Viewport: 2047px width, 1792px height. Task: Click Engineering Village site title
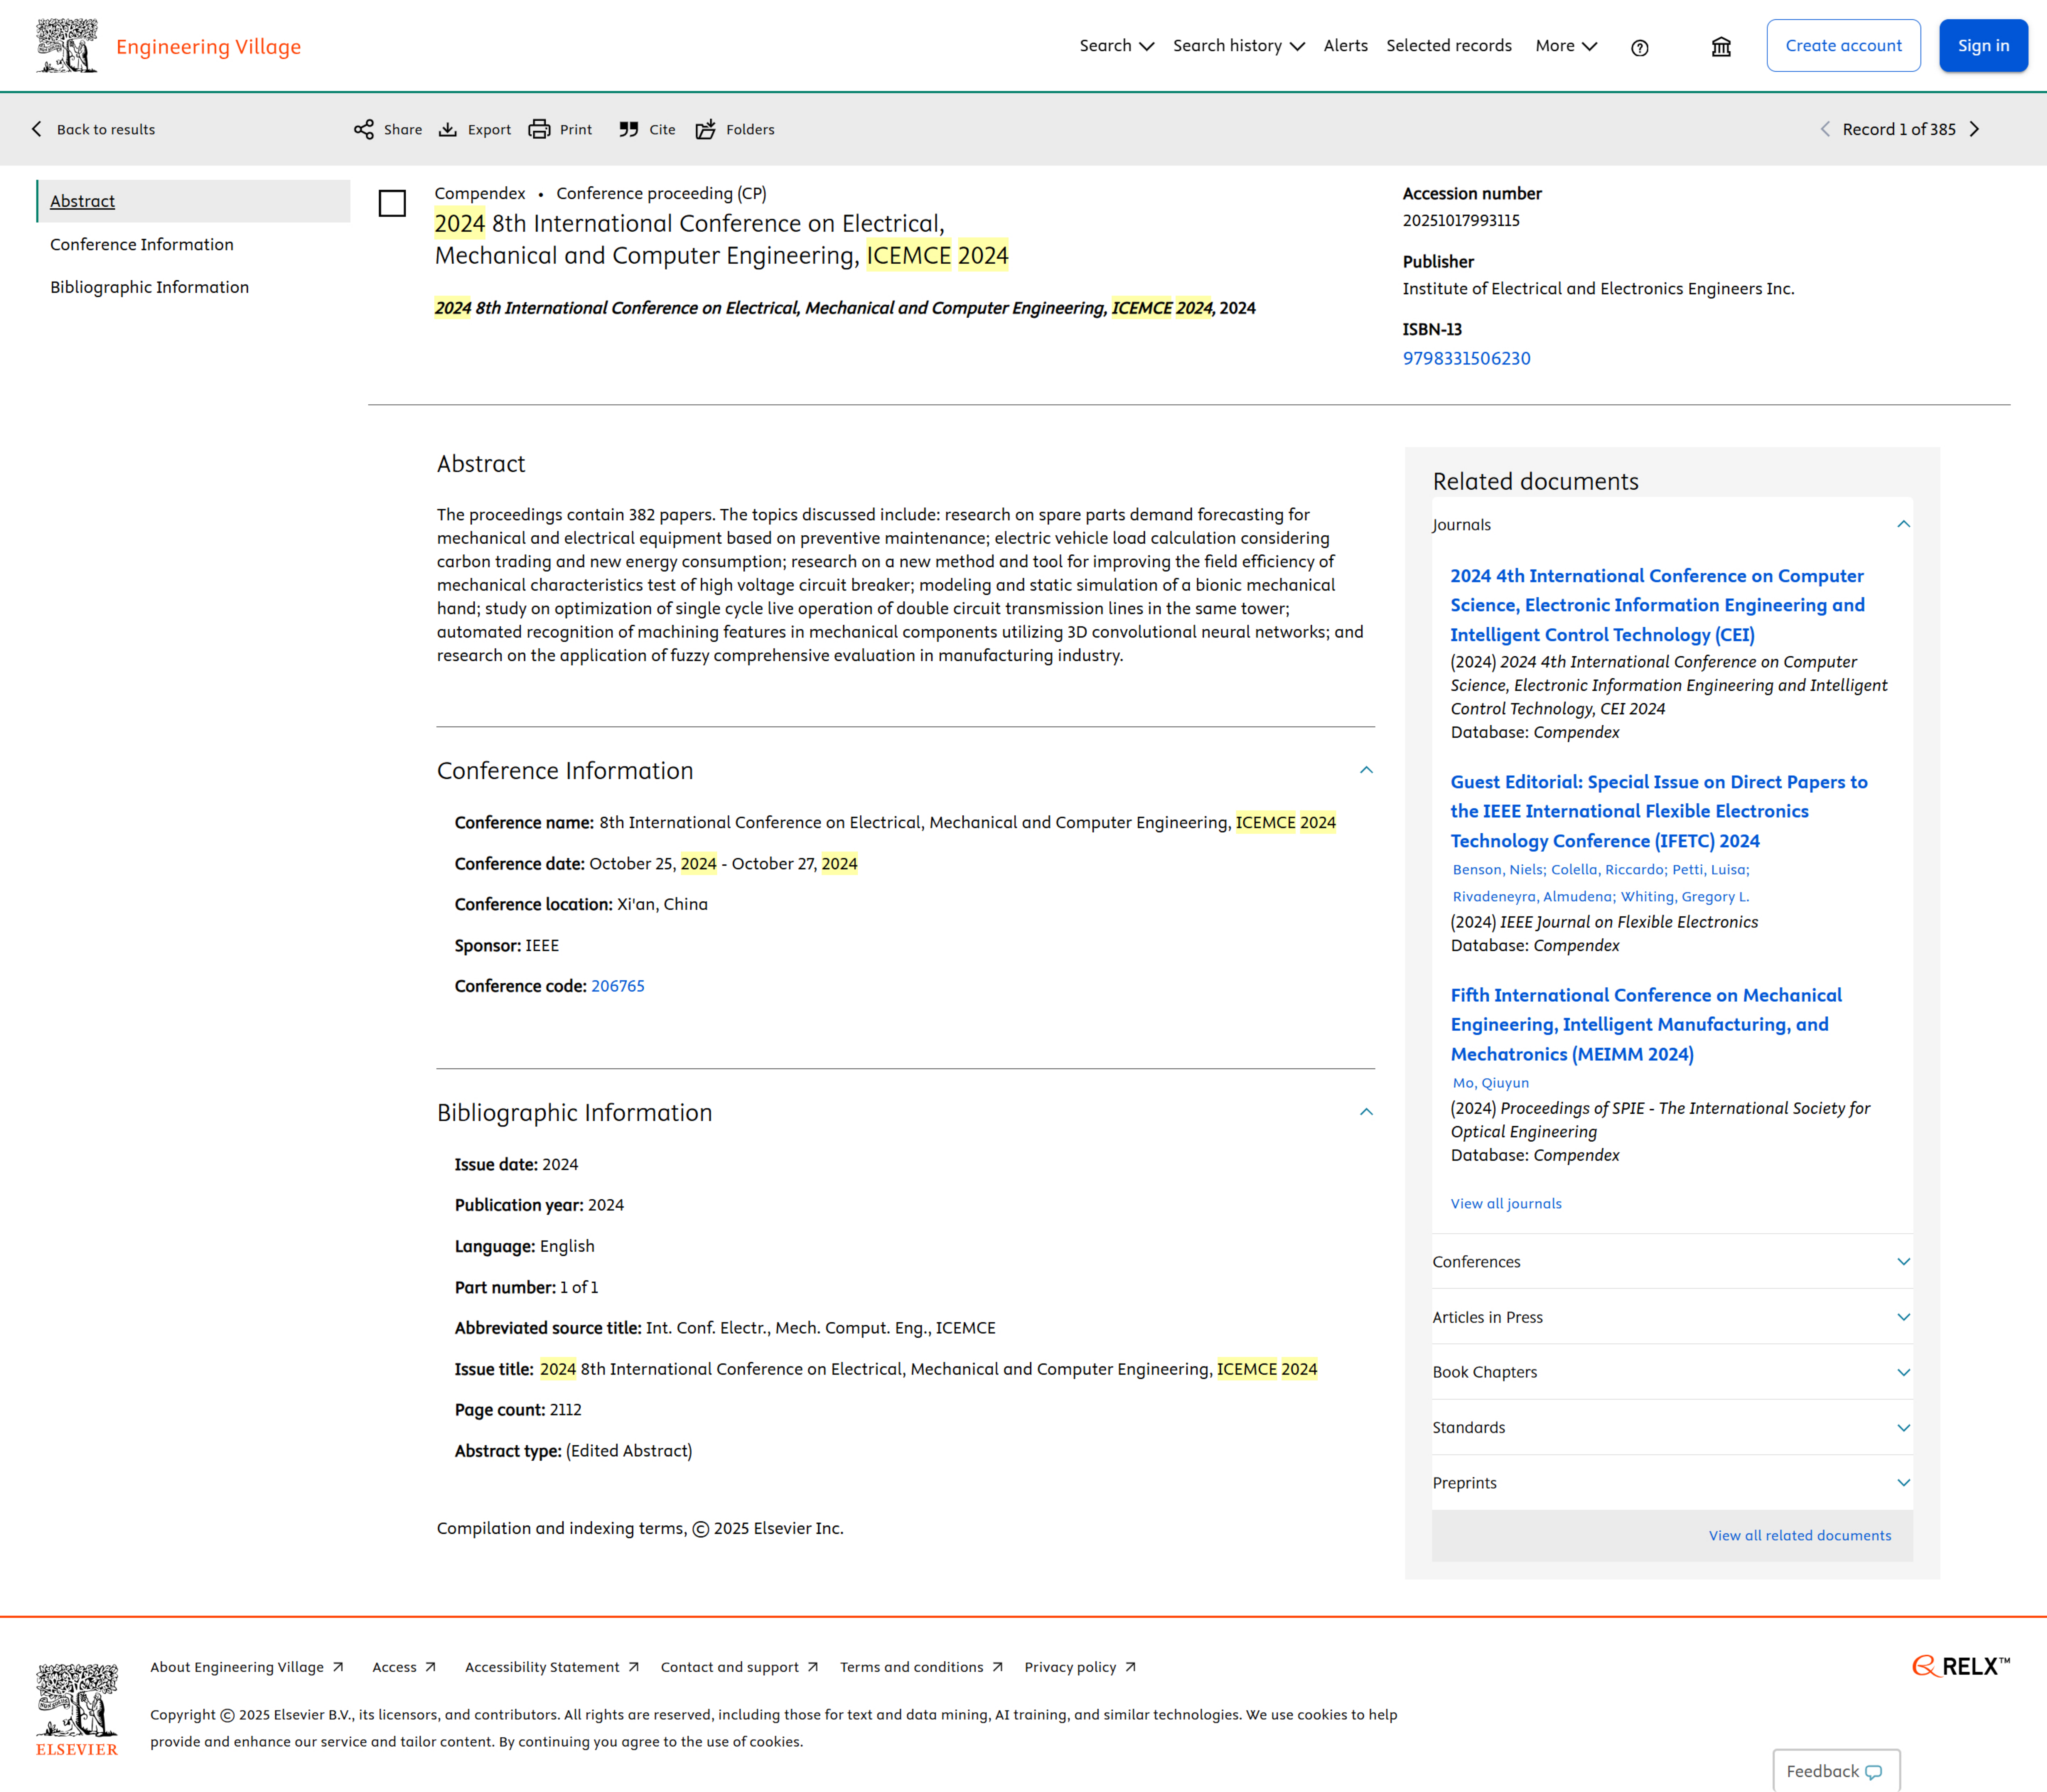pos(208,47)
